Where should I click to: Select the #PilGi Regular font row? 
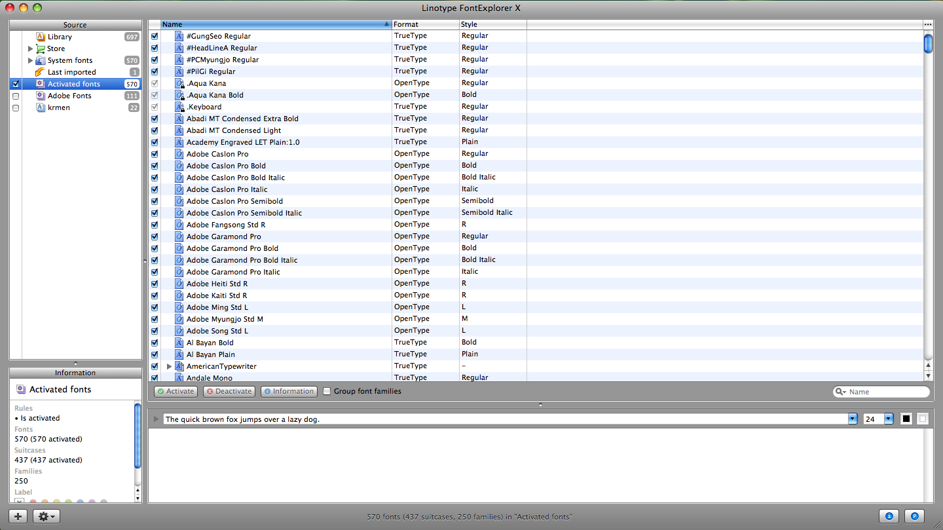(536, 71)
